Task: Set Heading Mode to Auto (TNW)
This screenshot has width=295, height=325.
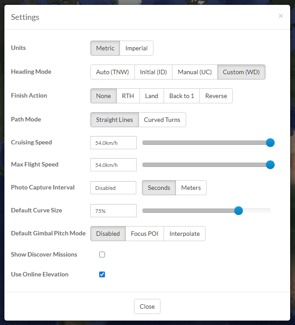Action: [x=112, y=72]
